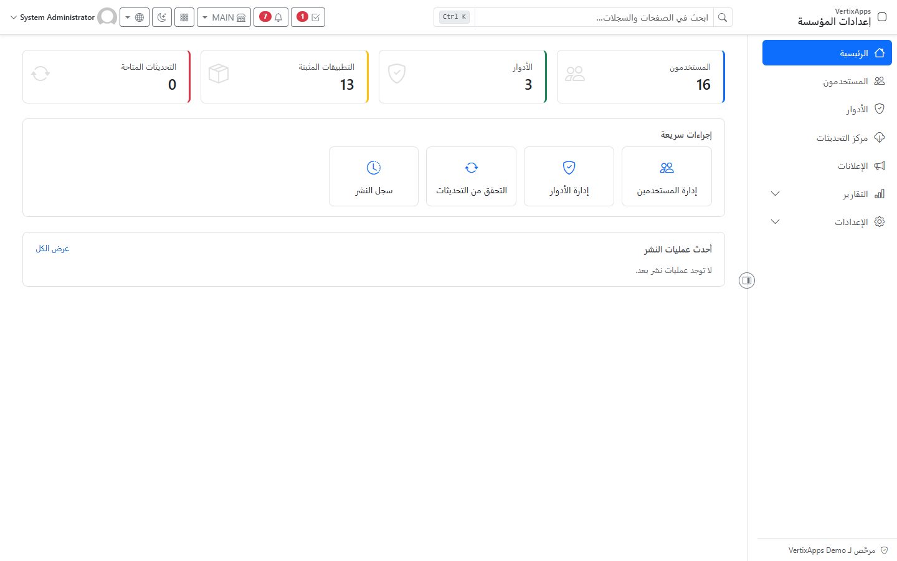
Task: Click the shield icon for الأدوار in sidebar
Action: click(880, 109)
